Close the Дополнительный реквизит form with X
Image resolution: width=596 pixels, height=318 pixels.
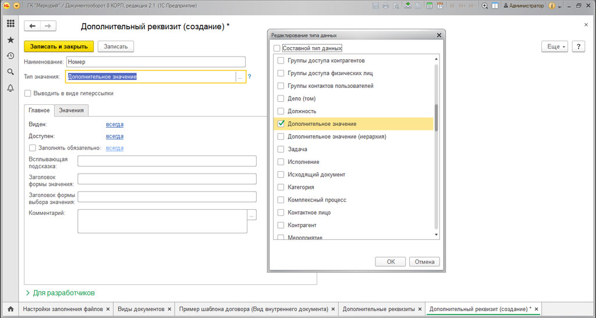(x=586, y=24)
